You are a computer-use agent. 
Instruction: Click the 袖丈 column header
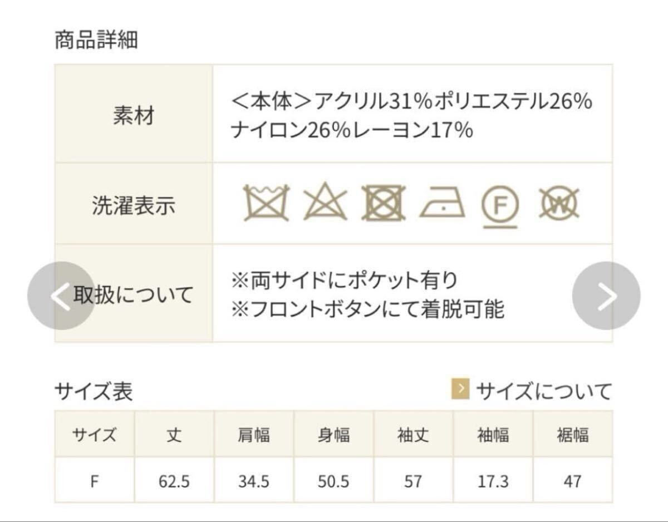pyautogui.click(x=413, y=435)
